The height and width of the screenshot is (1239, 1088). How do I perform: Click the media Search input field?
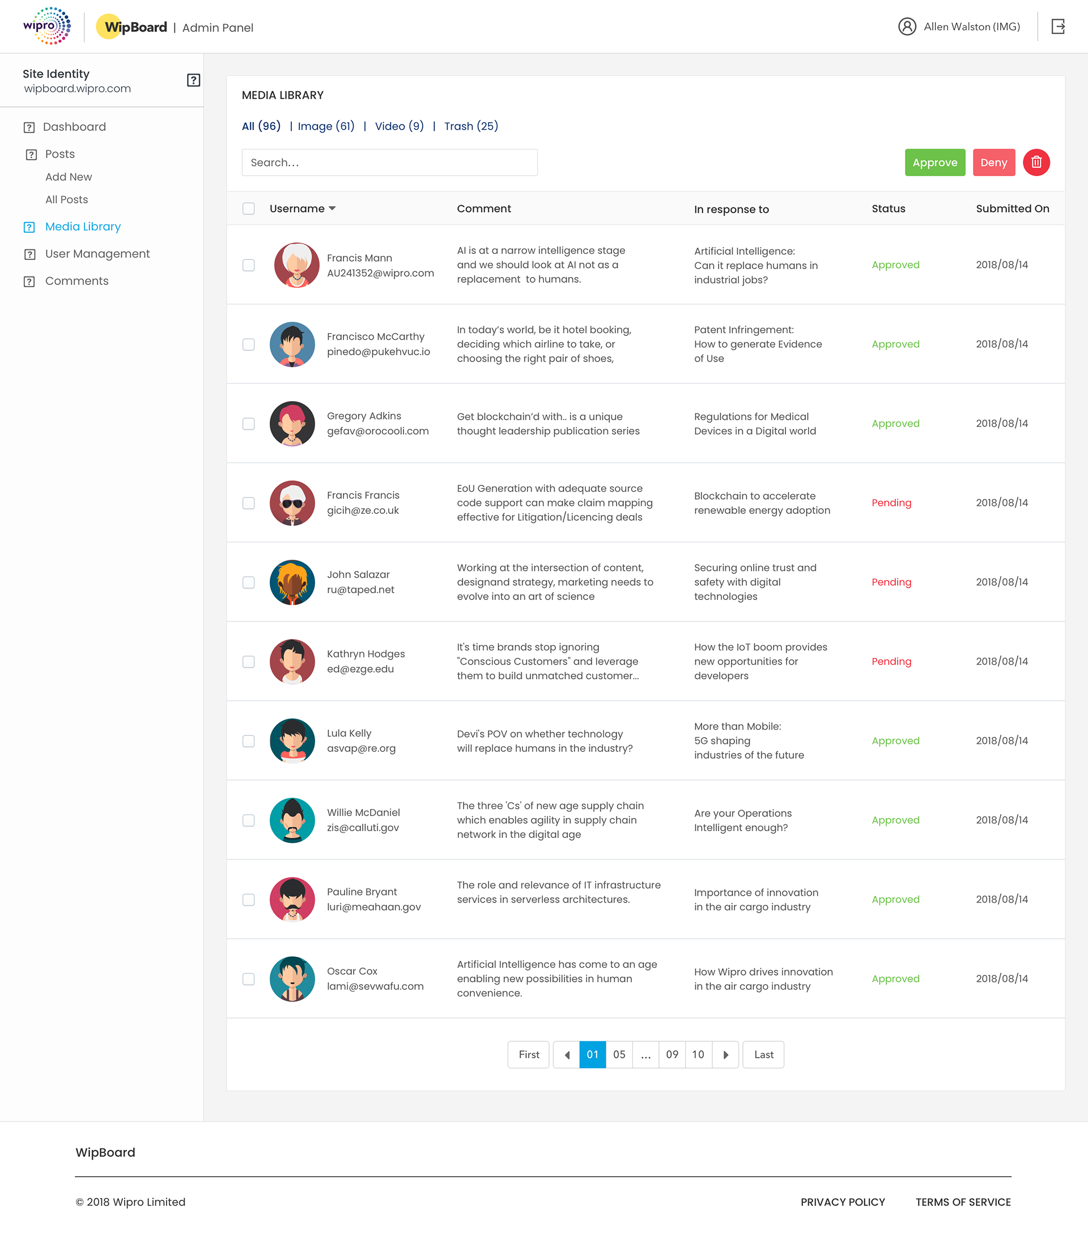click(x=389, y=163)
